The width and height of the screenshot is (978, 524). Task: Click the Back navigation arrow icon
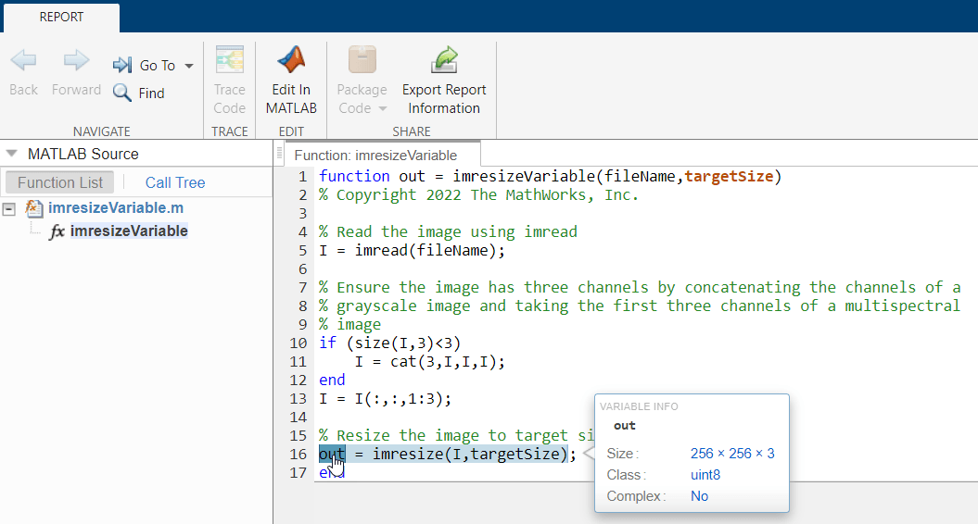click(23, 62)
